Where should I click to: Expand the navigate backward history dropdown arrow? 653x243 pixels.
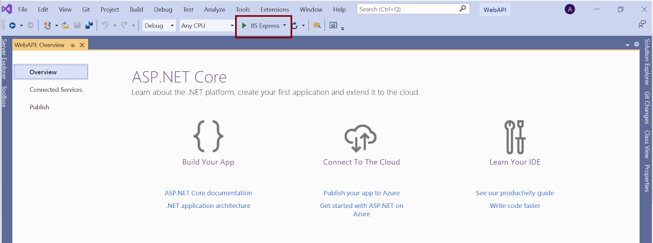pyautogui.click(x=22, y=26)
